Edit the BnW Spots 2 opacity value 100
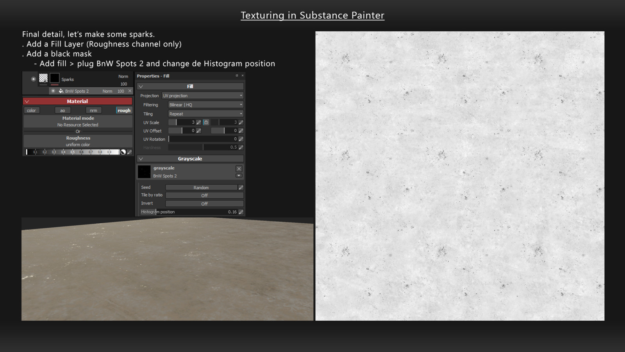The height and width of the screenshot is (352, 625). 121,91
